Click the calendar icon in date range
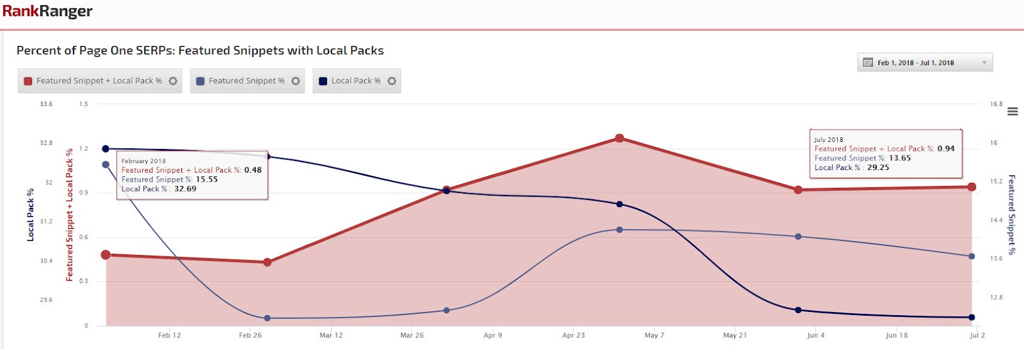 pos(868,63)
